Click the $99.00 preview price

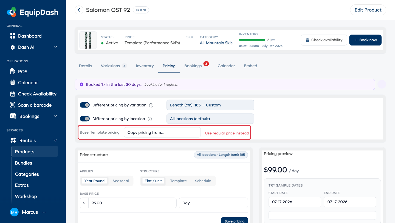click(275, 170)
